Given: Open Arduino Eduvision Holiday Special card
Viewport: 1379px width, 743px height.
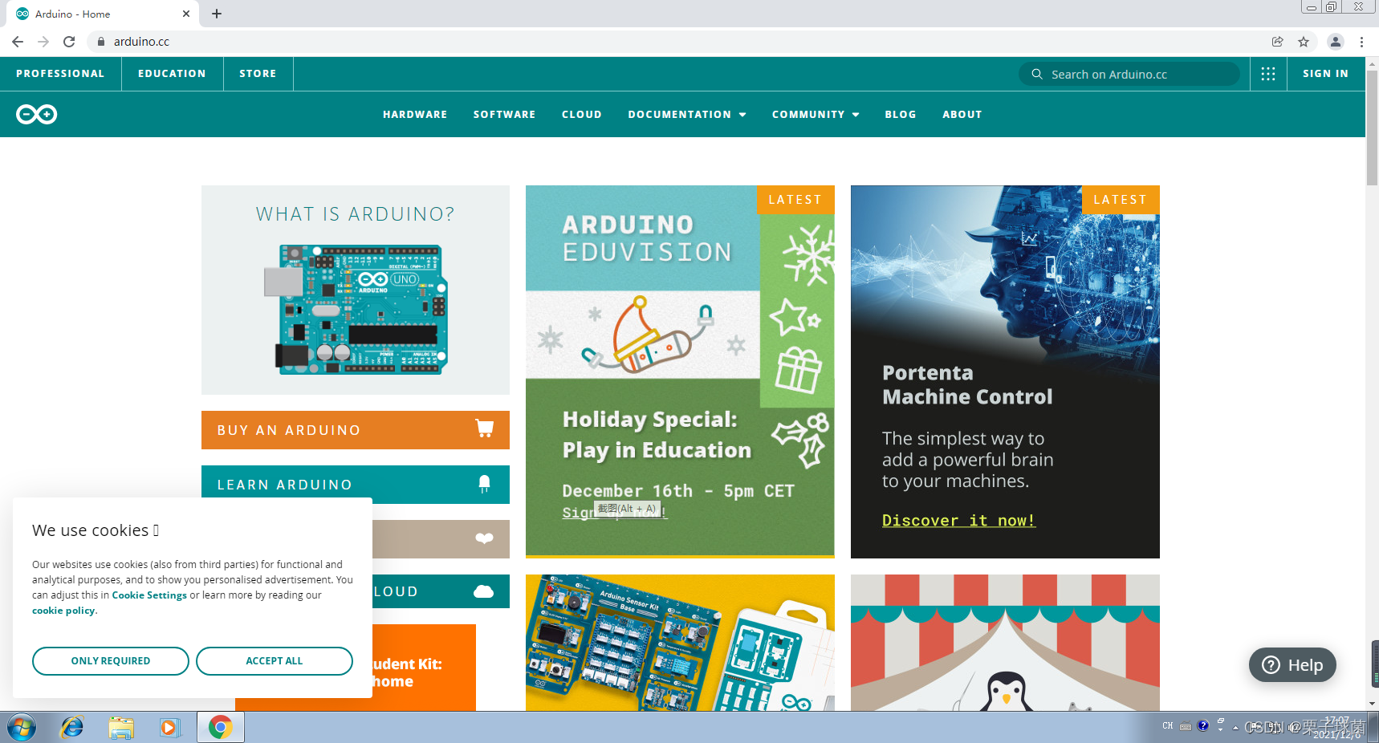Looking at the screenshot, I should 680,371.
